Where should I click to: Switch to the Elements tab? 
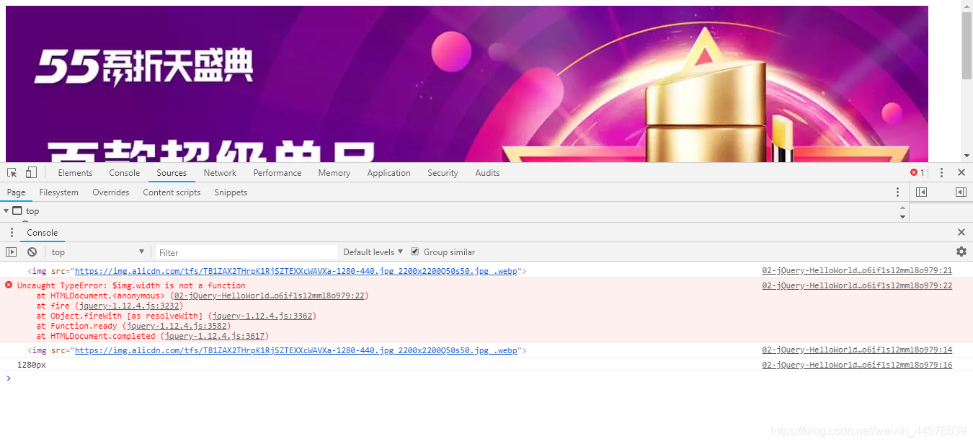click(75, 173)
